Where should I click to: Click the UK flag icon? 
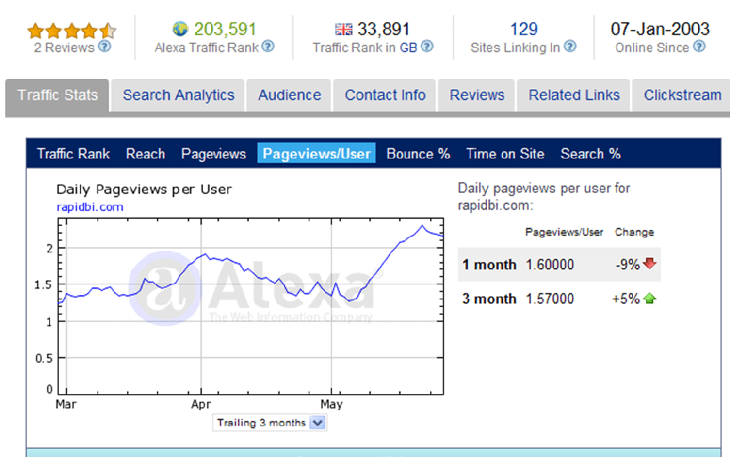point(344,29)
